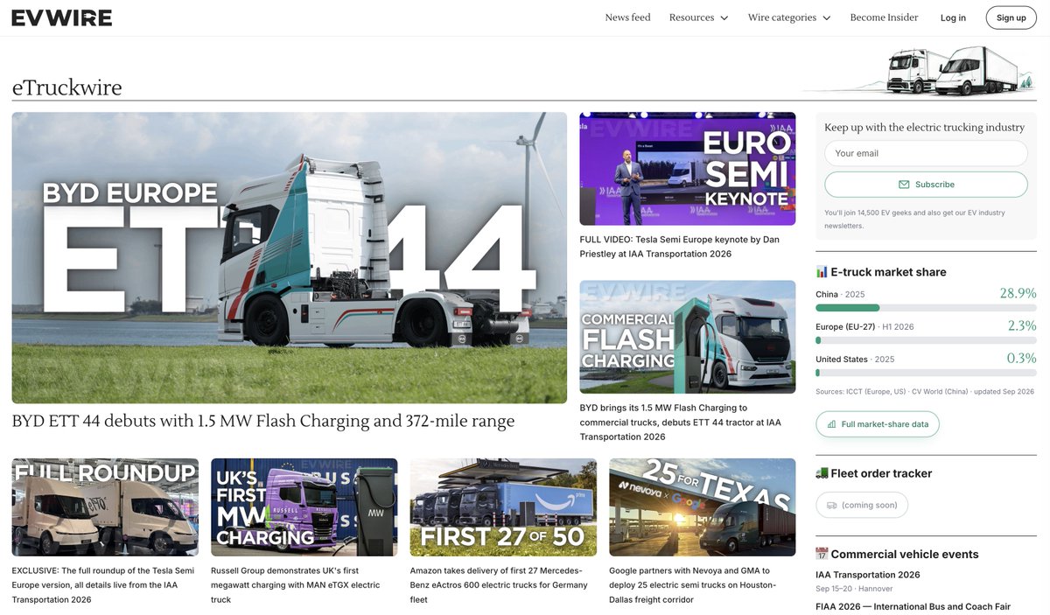Click the trend icon in Full market-share data

[x=830, y=424]
